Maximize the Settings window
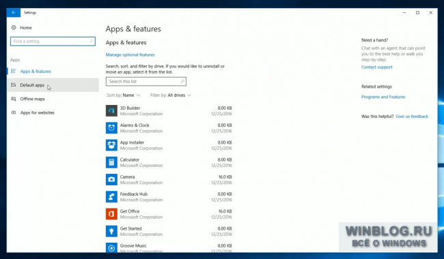Screen dimensions: 444x259 pos(417,12)
